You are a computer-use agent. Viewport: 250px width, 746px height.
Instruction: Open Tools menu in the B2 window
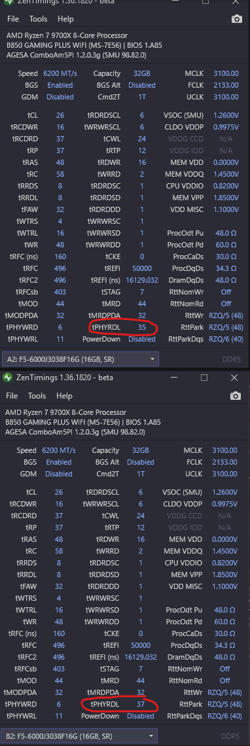(x=37, y=396)
